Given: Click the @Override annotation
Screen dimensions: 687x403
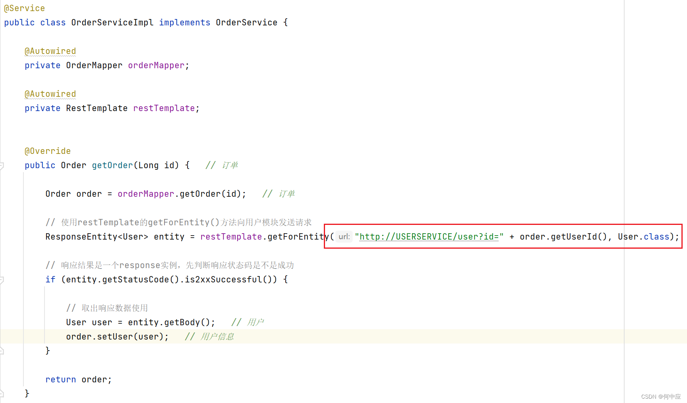Looking at the screenshot, I should coord(48,151).
